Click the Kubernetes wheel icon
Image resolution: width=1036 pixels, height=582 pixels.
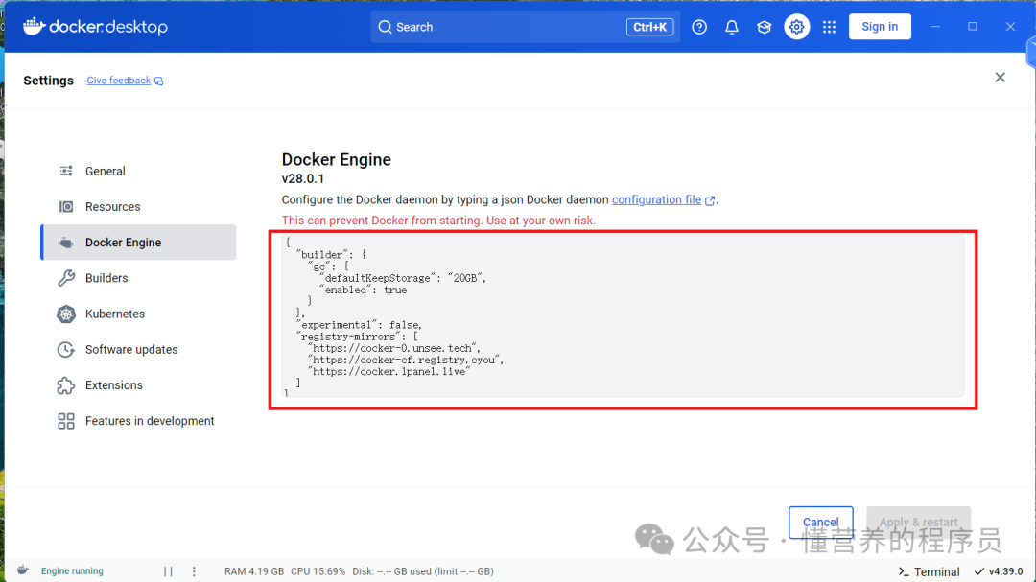[x=66, y=314]
